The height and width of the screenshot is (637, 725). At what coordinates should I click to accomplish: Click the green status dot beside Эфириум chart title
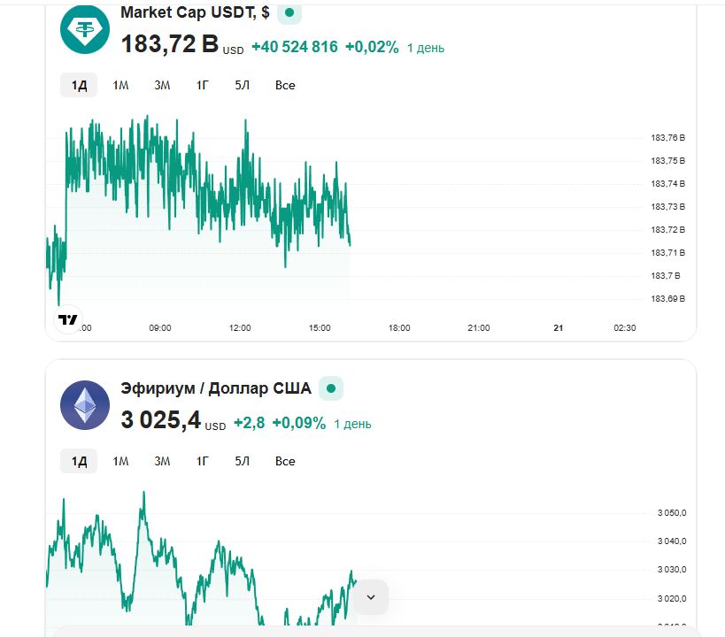click(329, 388)
